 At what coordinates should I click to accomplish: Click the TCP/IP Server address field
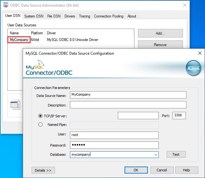(138, 116)
